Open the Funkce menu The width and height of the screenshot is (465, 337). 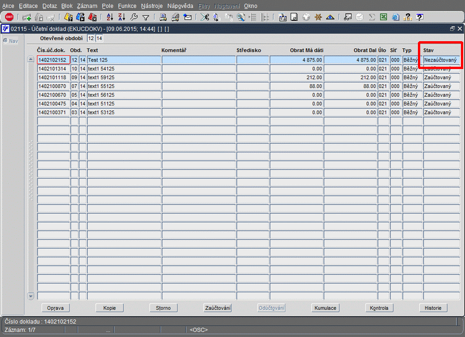(127, 6)
